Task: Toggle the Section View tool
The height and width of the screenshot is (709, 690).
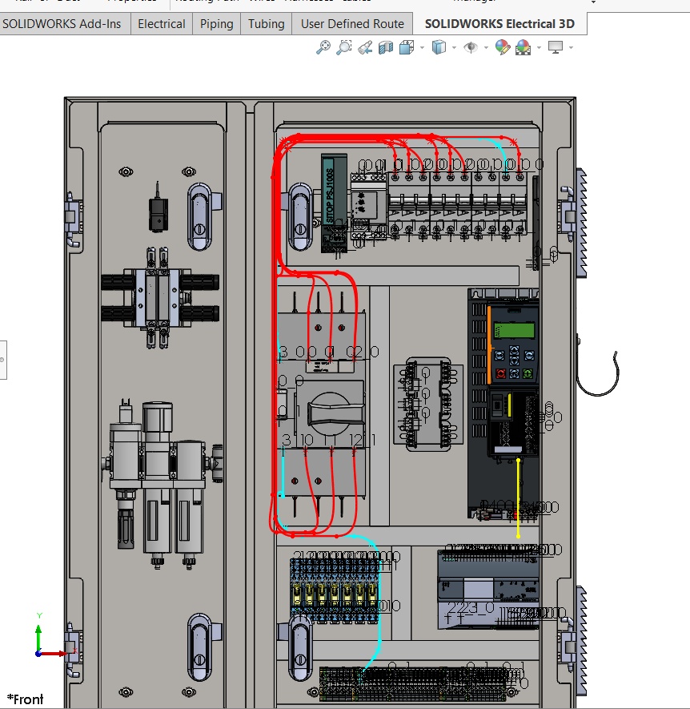Action: coord(386,47)
